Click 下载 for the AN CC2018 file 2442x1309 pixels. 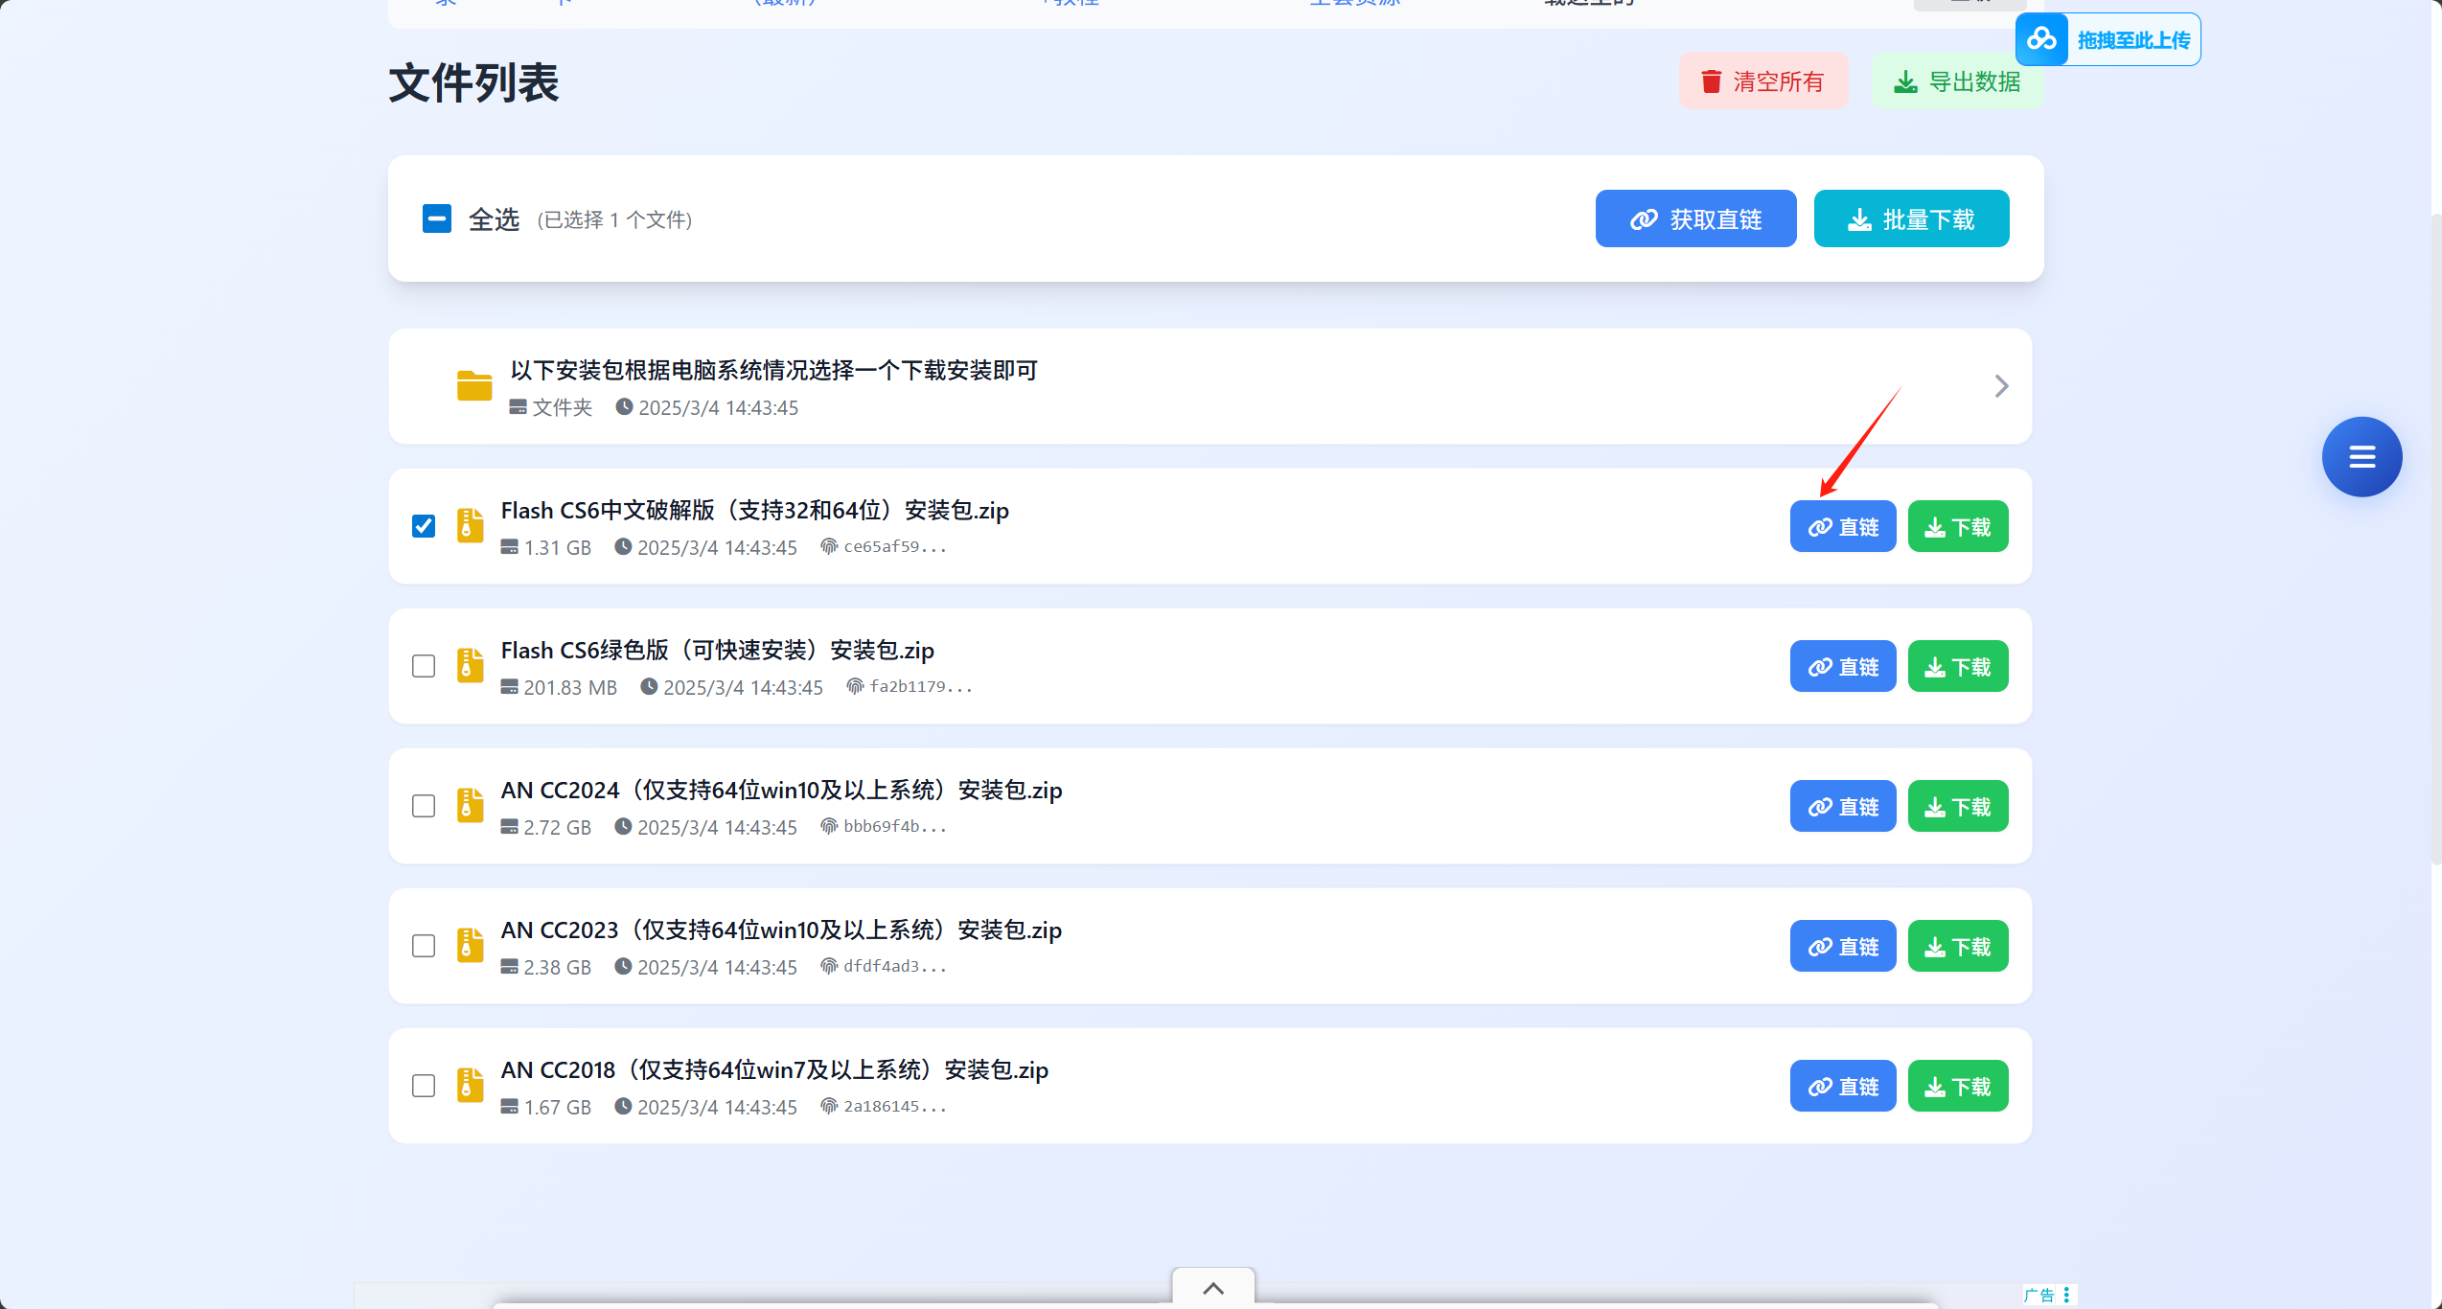coord(1957,1086)
